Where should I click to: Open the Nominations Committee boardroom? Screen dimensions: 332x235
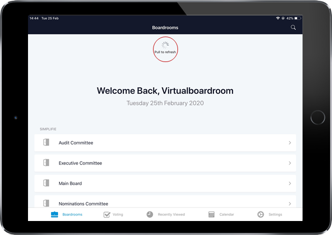165,201
